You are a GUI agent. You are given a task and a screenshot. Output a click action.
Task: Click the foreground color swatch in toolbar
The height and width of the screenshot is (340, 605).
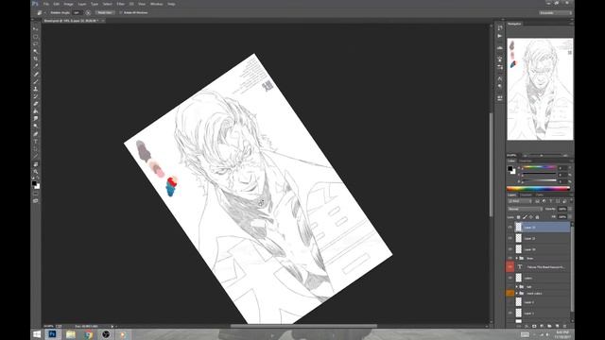[34, 183]
